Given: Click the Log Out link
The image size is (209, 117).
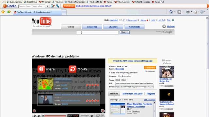Looking at the screenshot, I should [x=161, y=20].
